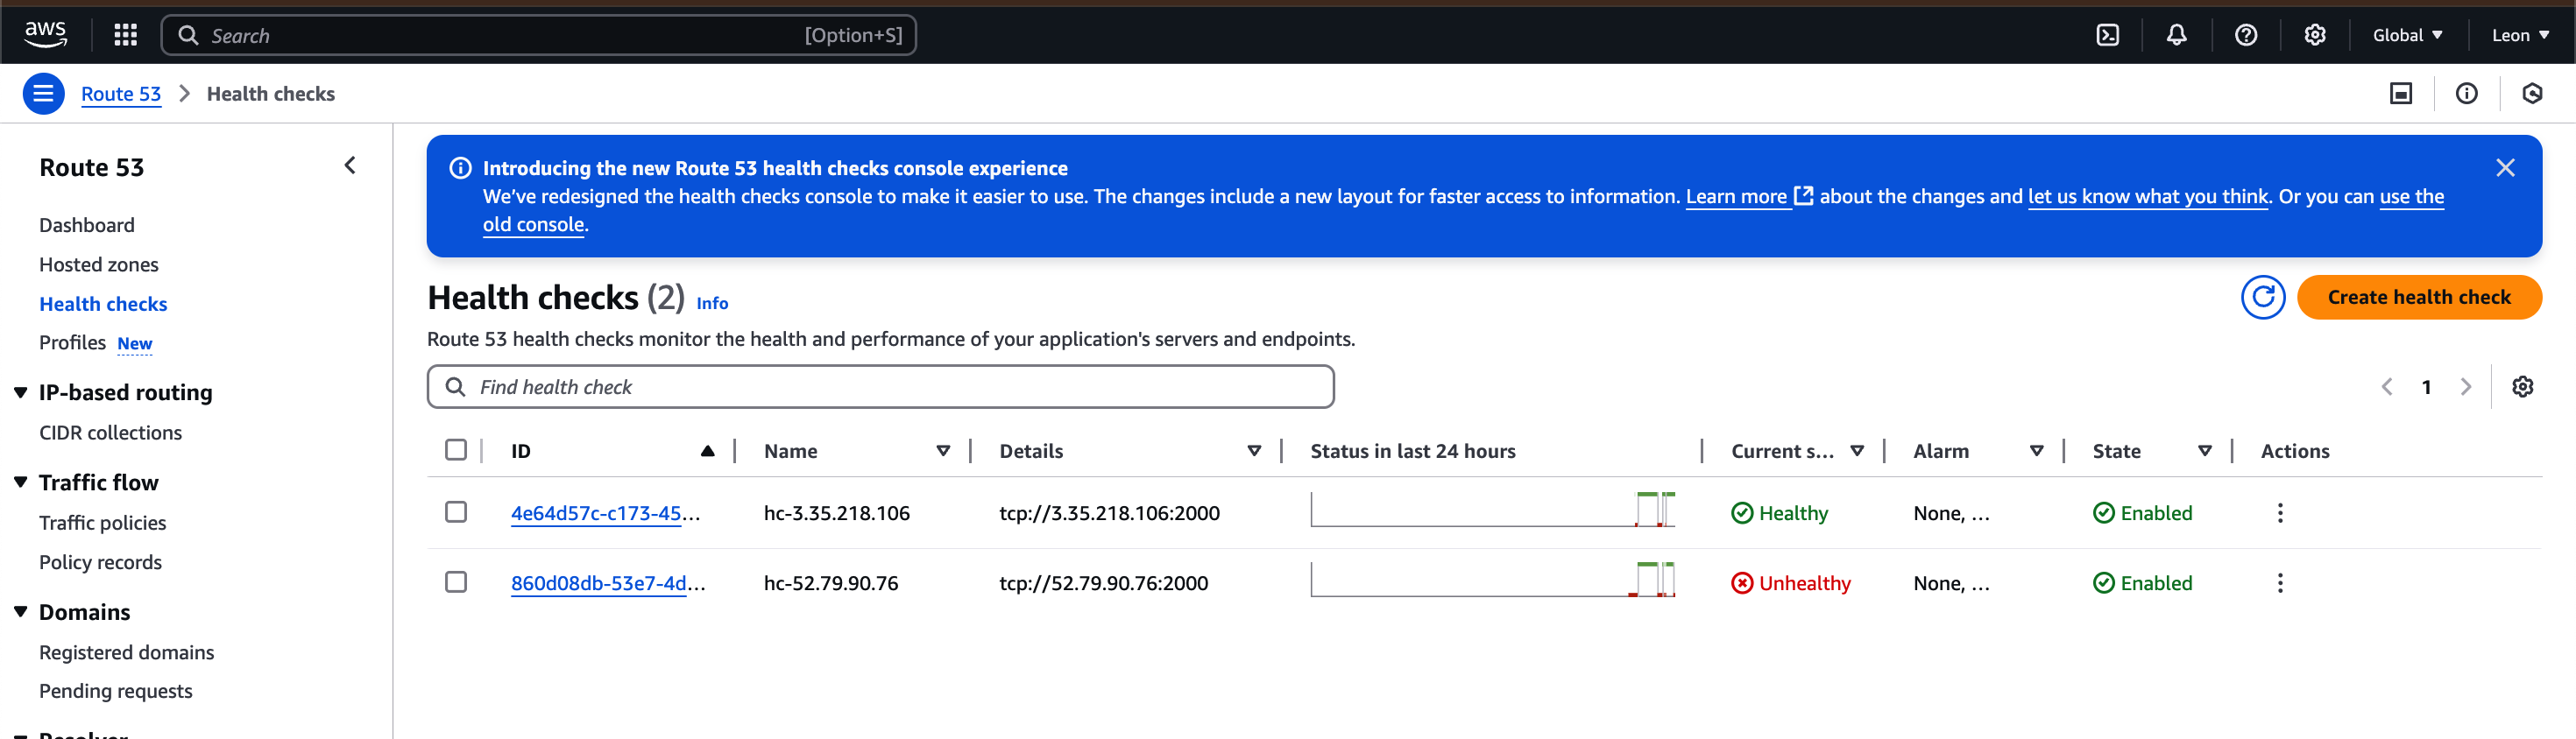The height and width of the screenshot is (739, 2576).
Task: Select Health checks in the sidebar
Action: [103, 305]
